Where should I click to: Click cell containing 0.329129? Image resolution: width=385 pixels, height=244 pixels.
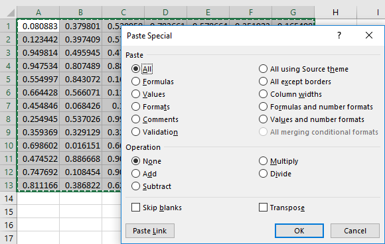pos(81,132)
